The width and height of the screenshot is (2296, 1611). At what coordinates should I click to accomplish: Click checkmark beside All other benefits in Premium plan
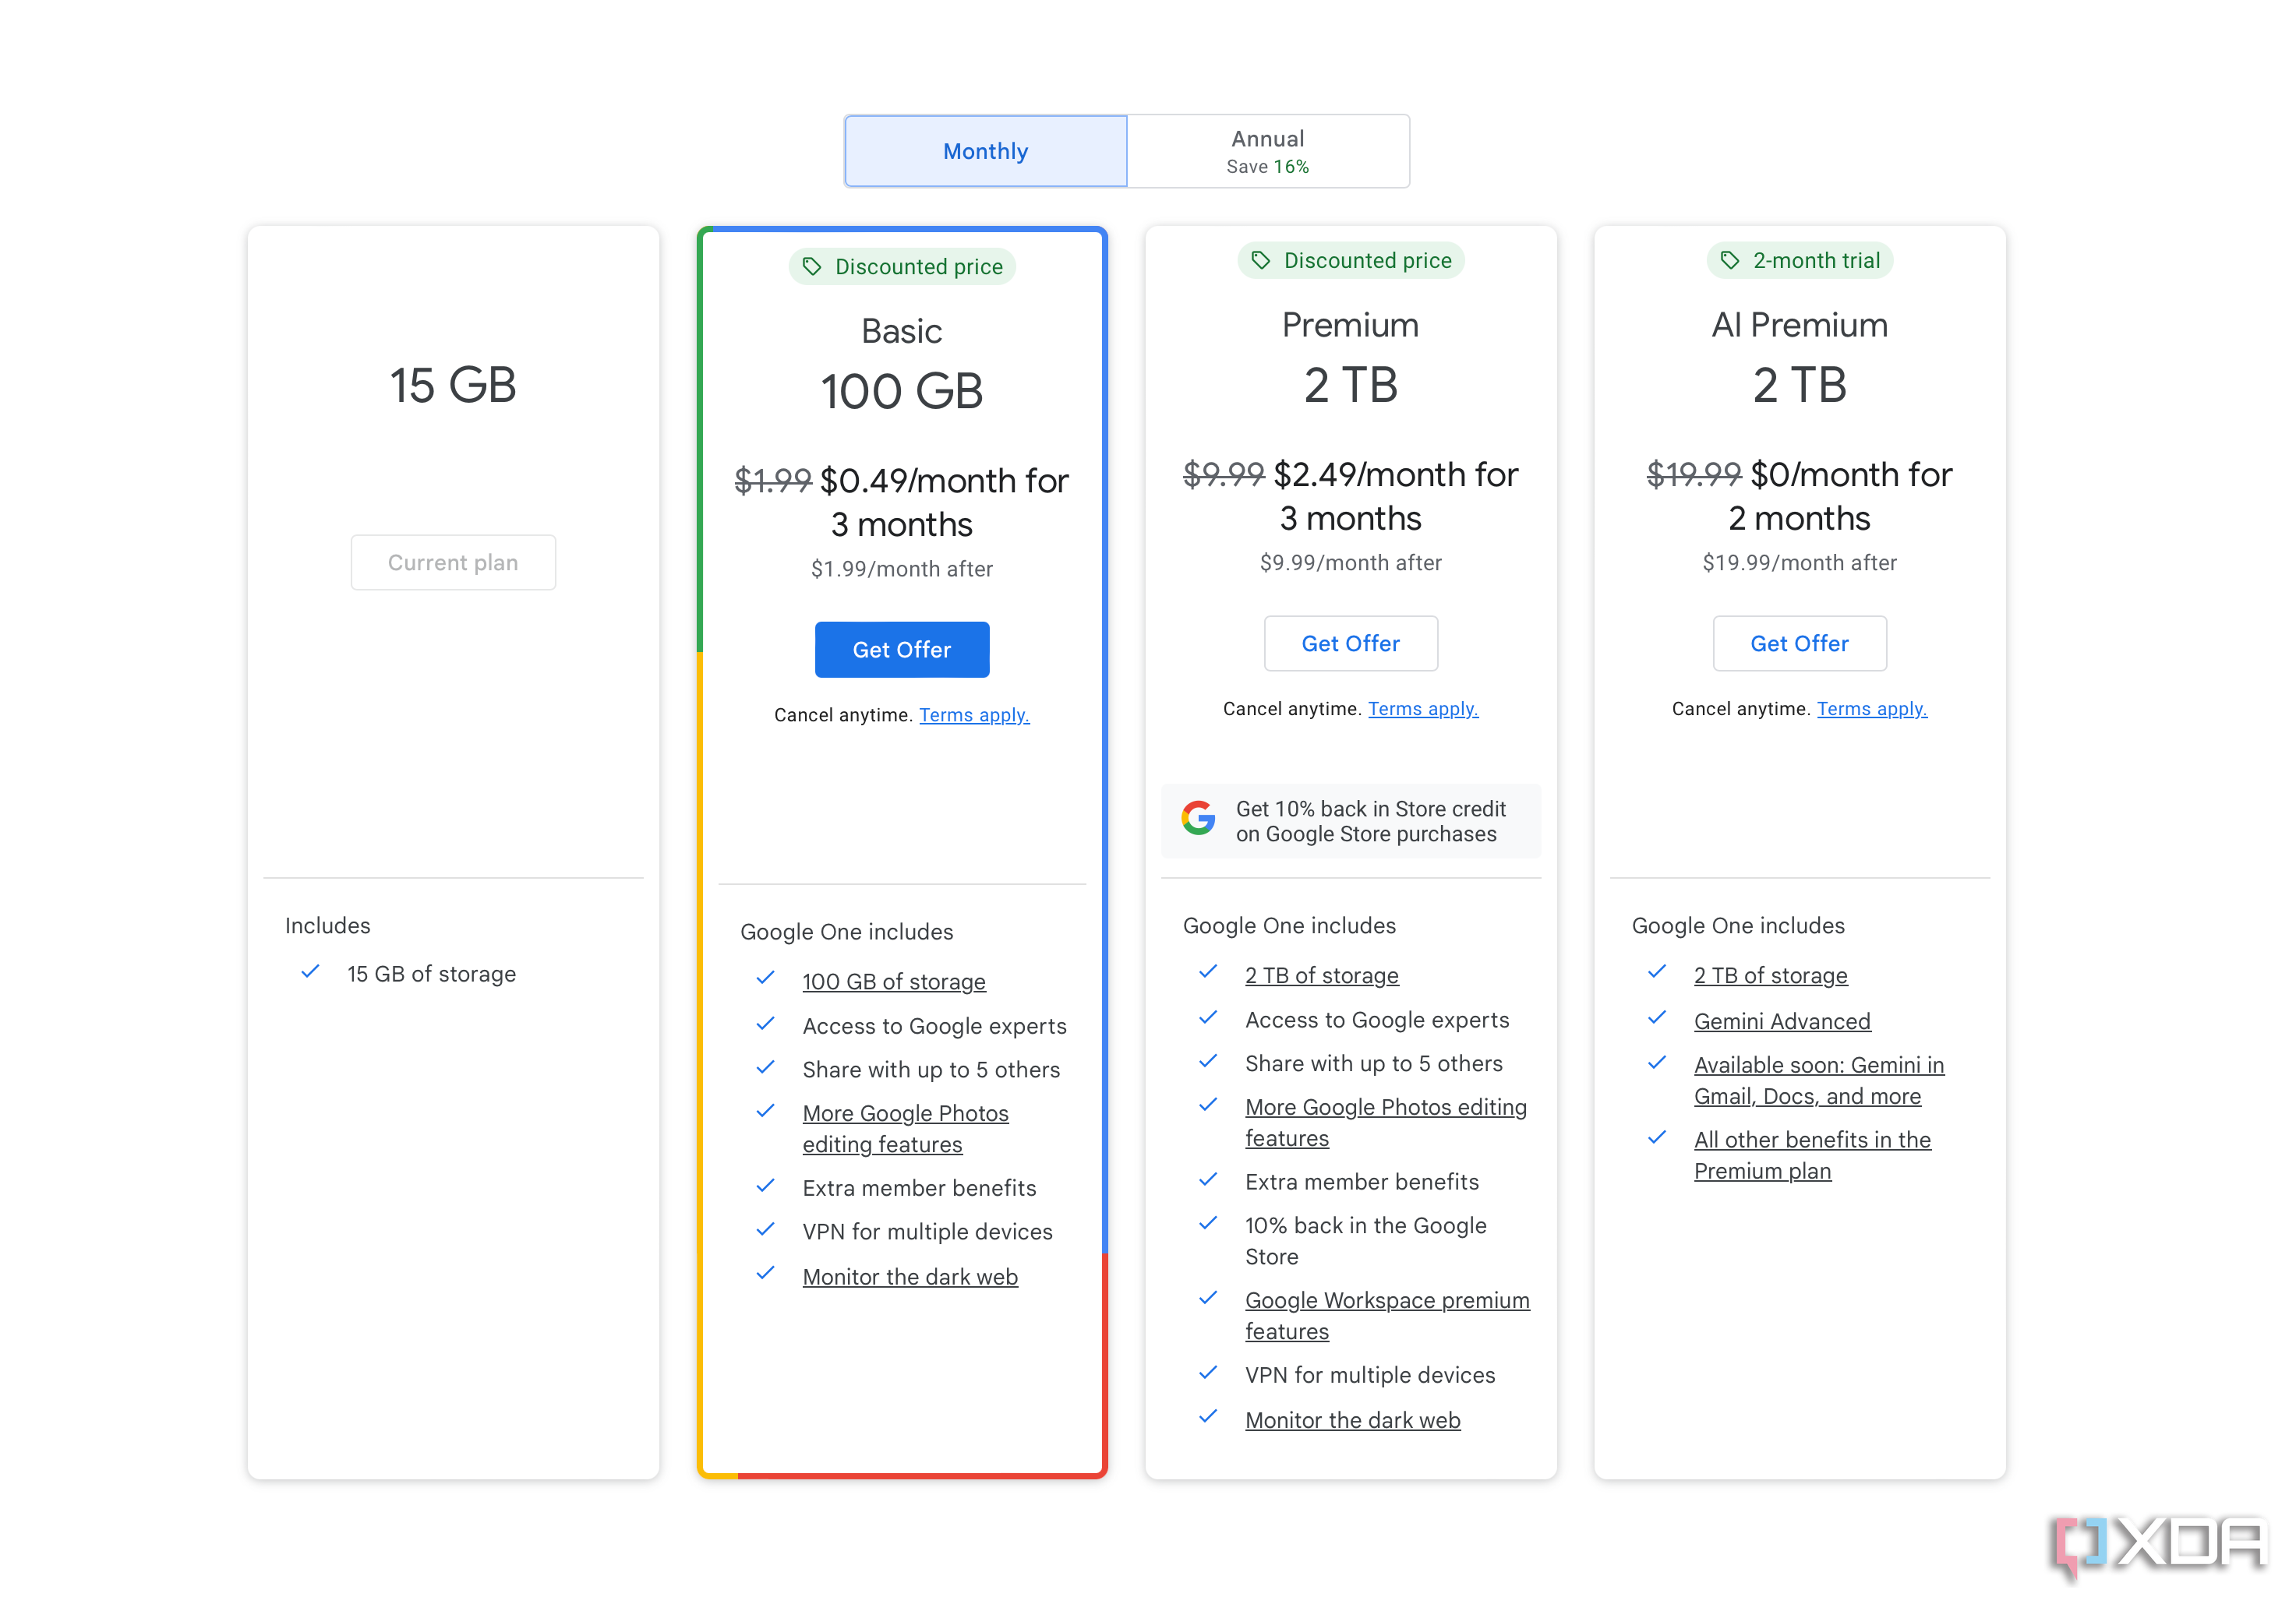click(x=1657, y=1137)
